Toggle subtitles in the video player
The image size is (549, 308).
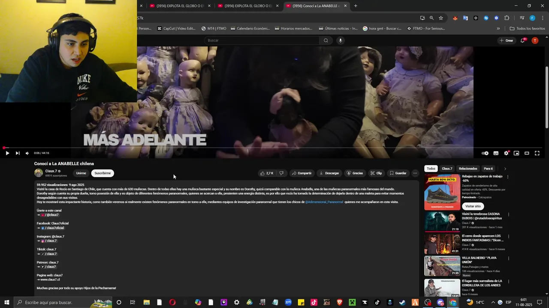(496, 153)
